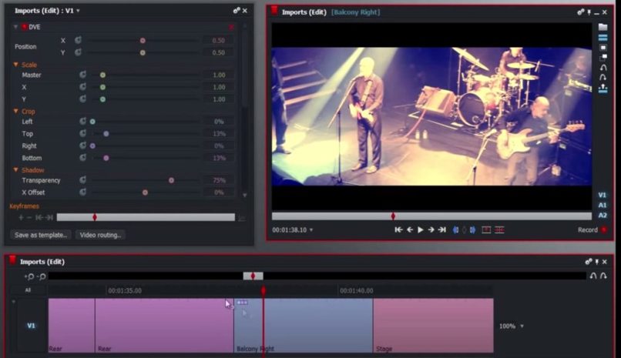The width and height of the screenshot is (621, 358).
Task: Toggle A2 track in viewer
Action: click(x=602, y=216)
